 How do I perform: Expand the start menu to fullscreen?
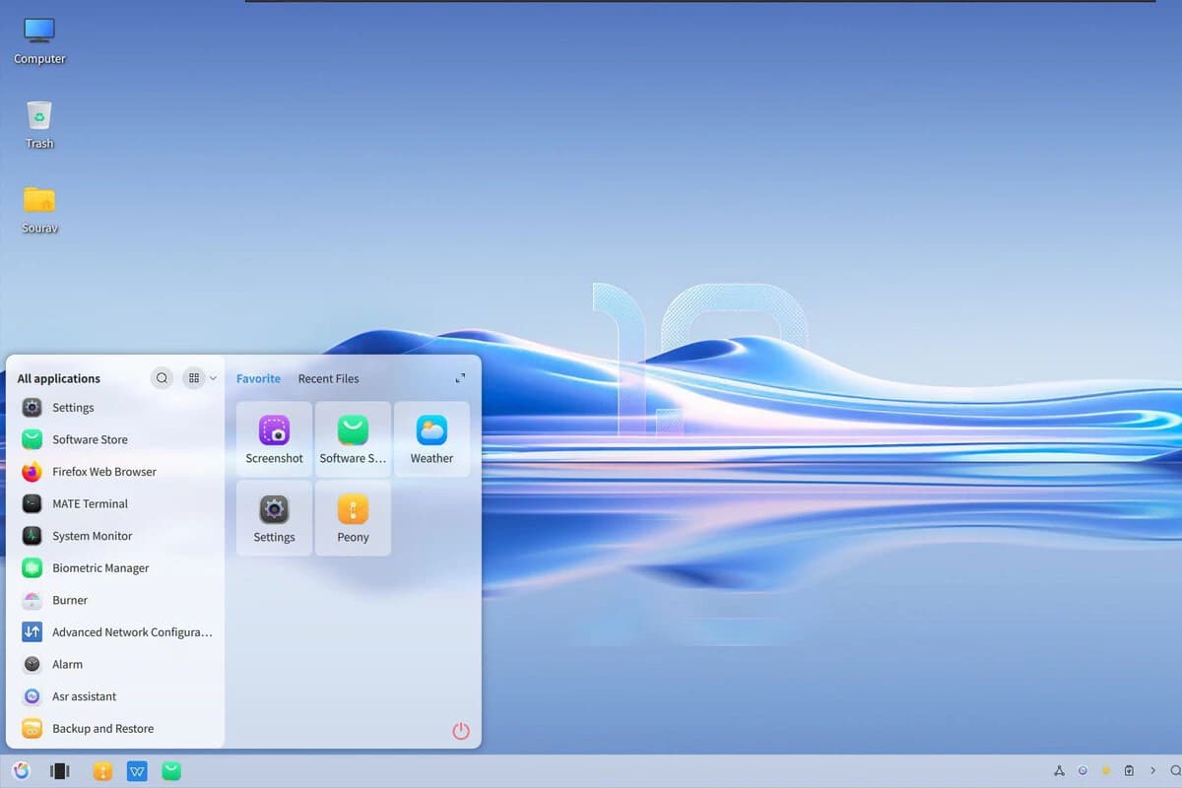click(x=460, y=378)
